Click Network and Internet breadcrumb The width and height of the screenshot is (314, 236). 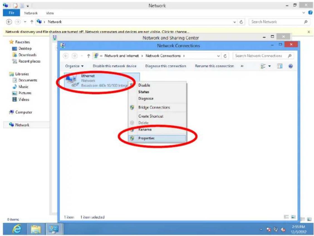point(122,56)
